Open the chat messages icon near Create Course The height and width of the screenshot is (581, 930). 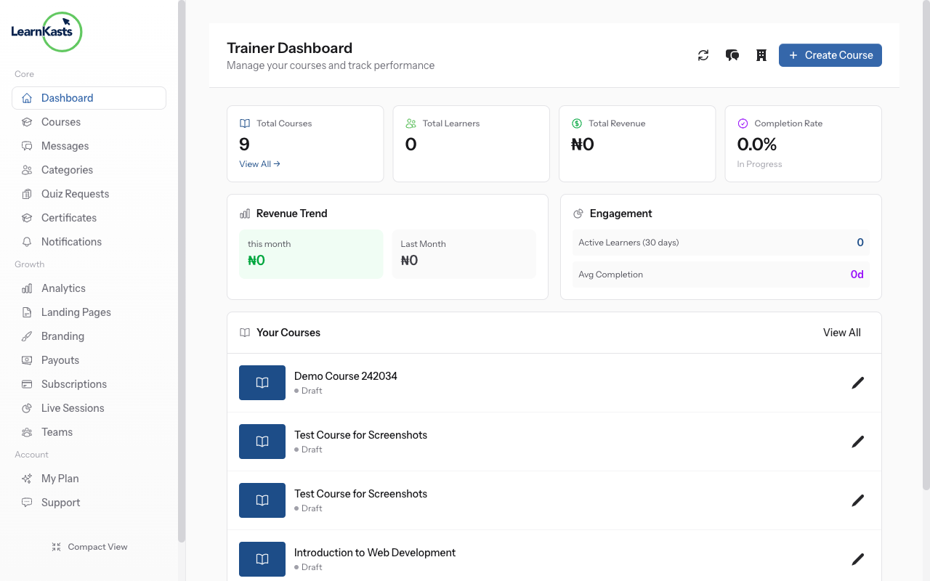point(732,54)
